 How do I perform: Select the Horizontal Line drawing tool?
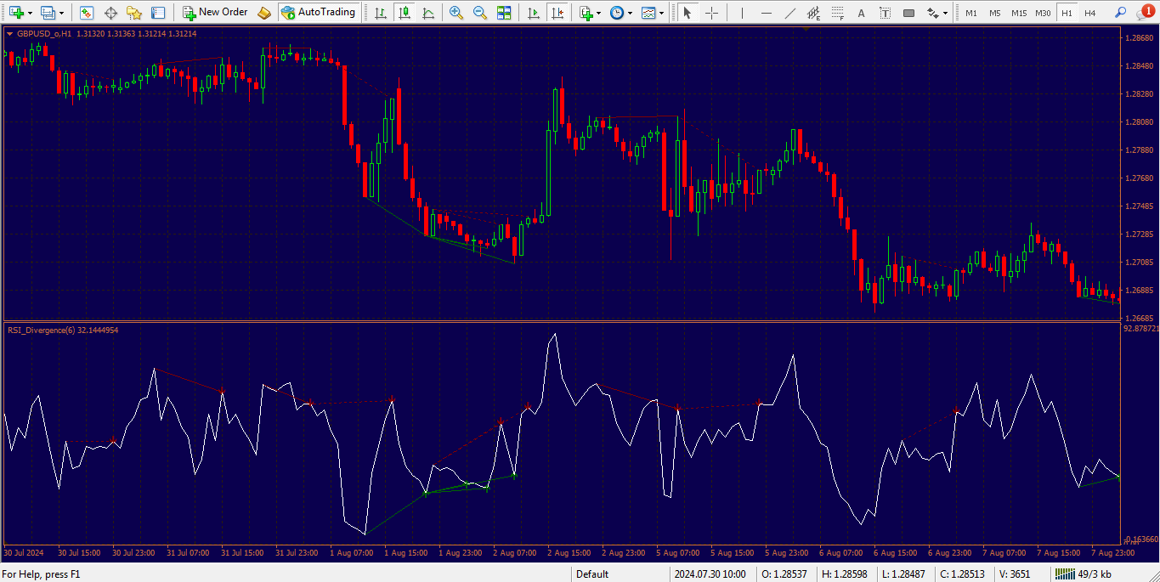tap(767, 12)
